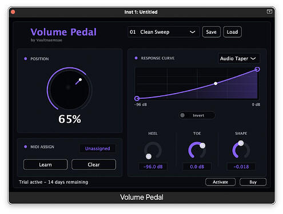This screenshot has width=283, height=214.
Task: Select the curve start handle at -96 dB
Action: pyautogui.click(x=137, y=98)
